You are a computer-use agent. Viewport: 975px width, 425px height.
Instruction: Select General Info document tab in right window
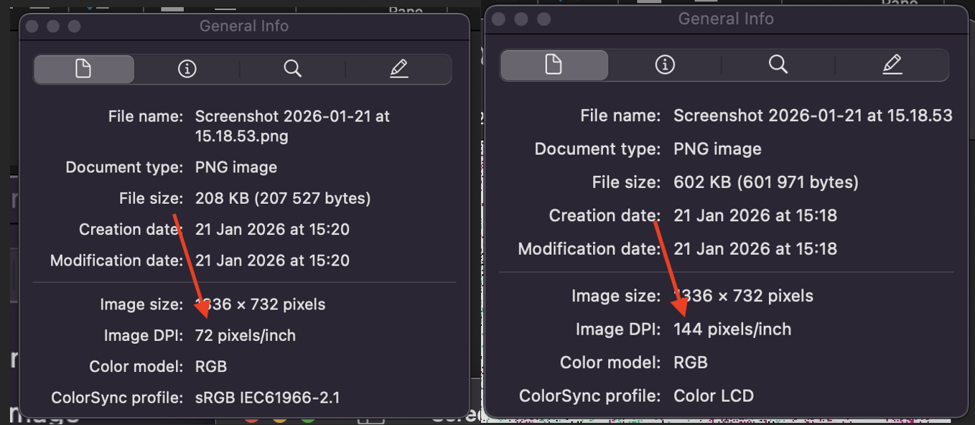tap(554, 65)
